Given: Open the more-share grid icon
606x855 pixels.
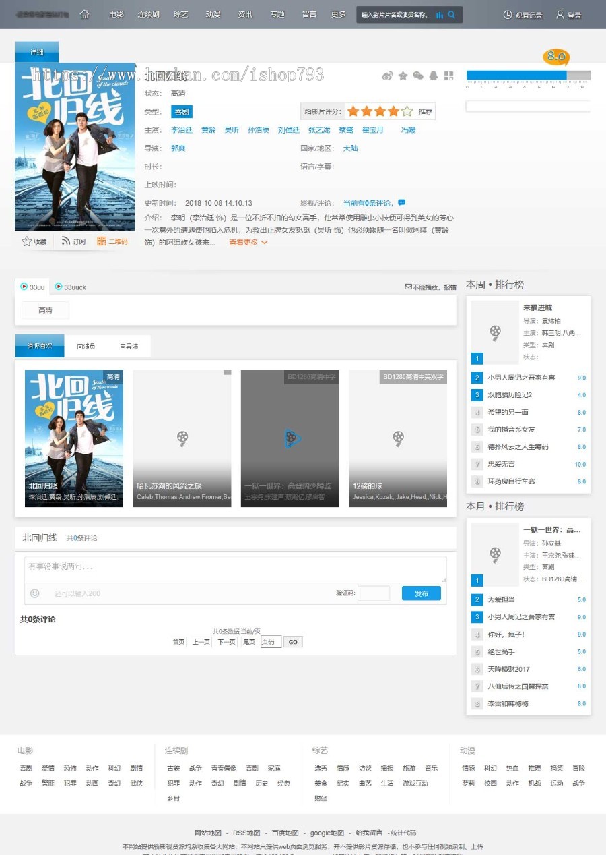Looking at the screenshot, I should [449, 76].
